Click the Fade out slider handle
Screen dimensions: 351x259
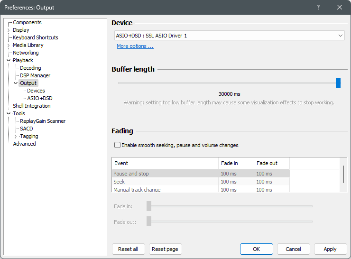click(x=149, y=222)
